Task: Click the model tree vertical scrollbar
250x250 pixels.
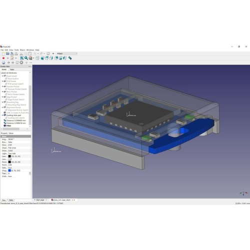Action: tap(30, 105)
